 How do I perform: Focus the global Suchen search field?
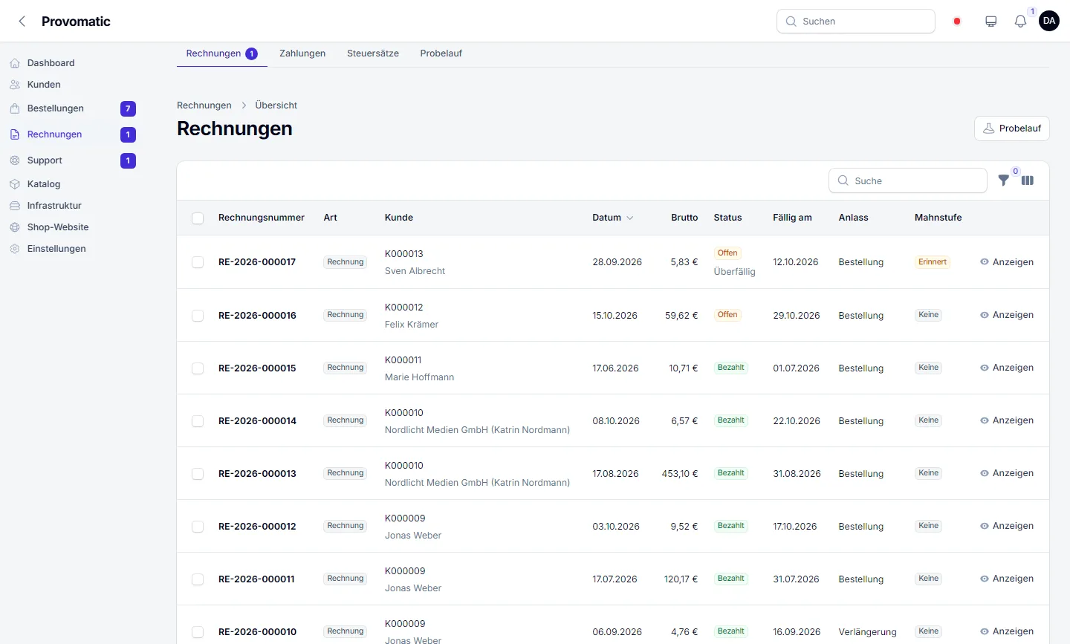click(x=856, y=22)
